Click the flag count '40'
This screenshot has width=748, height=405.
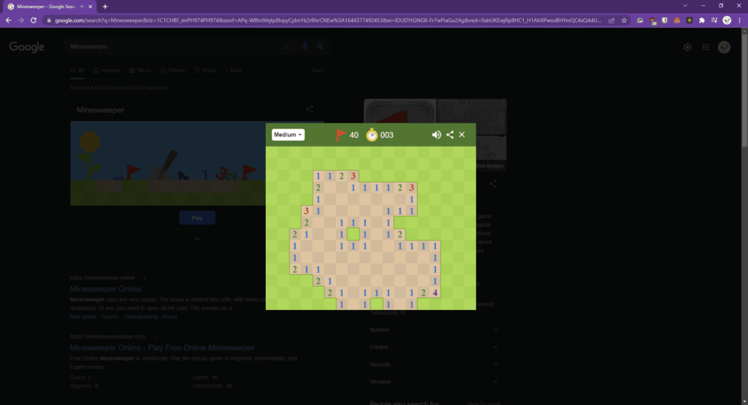pyautogui.click(x=354, y=135)
